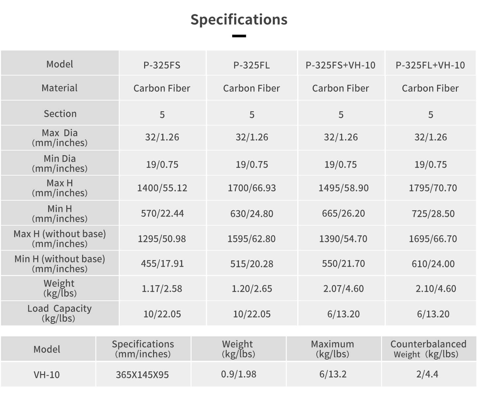The image size is (477, 405).
Task: Click the Max Dia row label
Action: tap(60, 138)
